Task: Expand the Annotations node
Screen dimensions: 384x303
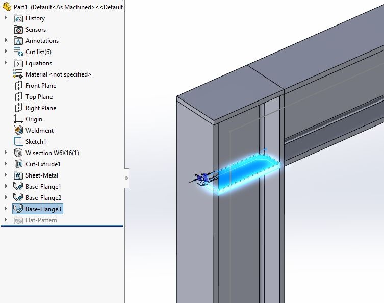Action: click(x=6, y=40)
